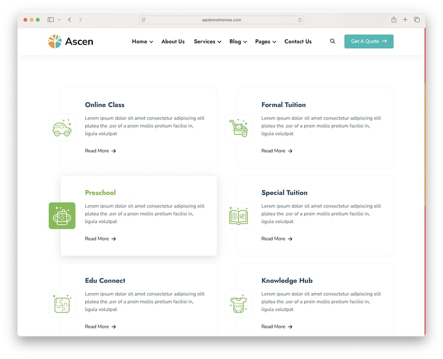
Task: Show tab overview icon
Action: 417,19
